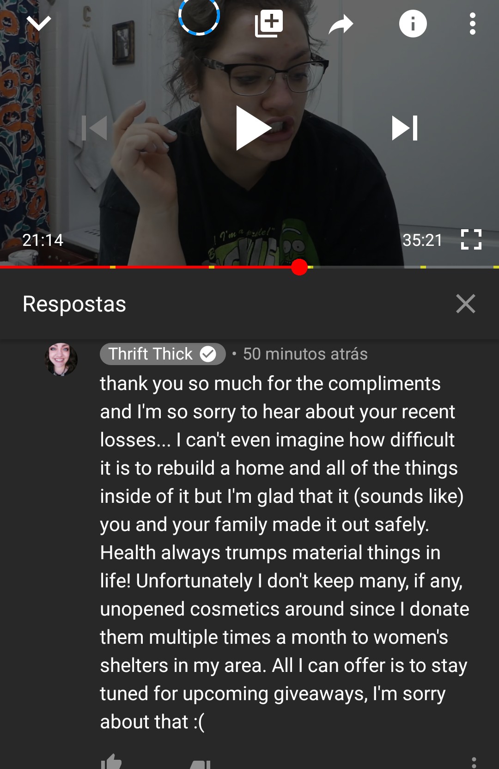Skip to the next video
The image size is (499, 769).
405,128
